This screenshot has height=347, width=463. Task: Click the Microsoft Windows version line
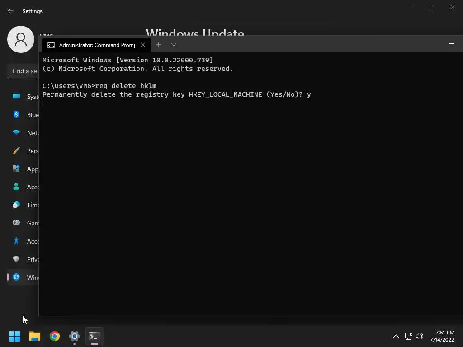pos(128,60)
